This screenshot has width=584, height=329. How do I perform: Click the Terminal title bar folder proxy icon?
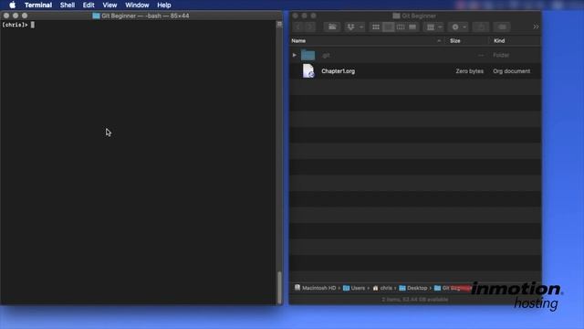[96, 16]
